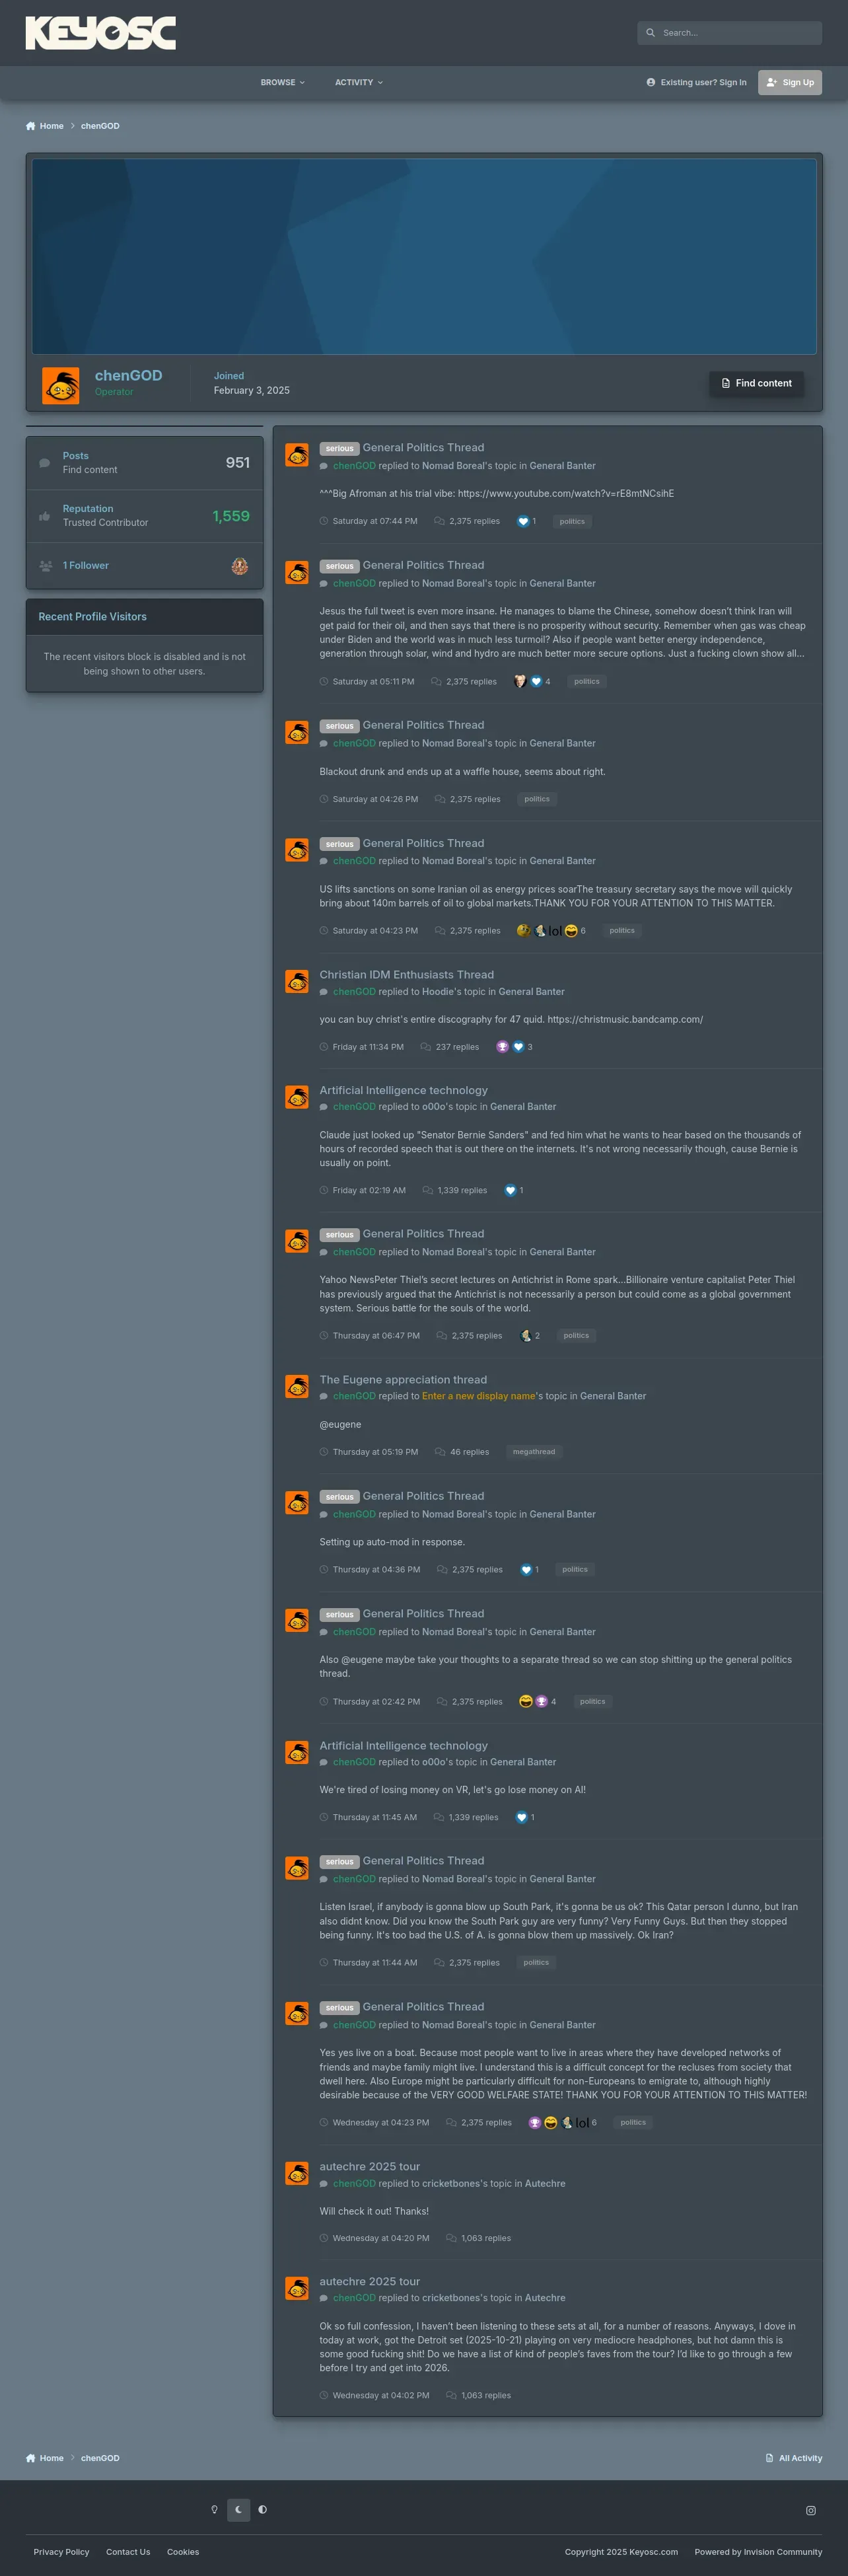Click the Instagram icon in the footer

(811, 2510)
